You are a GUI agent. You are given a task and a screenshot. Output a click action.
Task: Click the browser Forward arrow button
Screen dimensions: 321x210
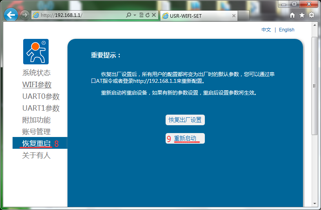point(25,15)
